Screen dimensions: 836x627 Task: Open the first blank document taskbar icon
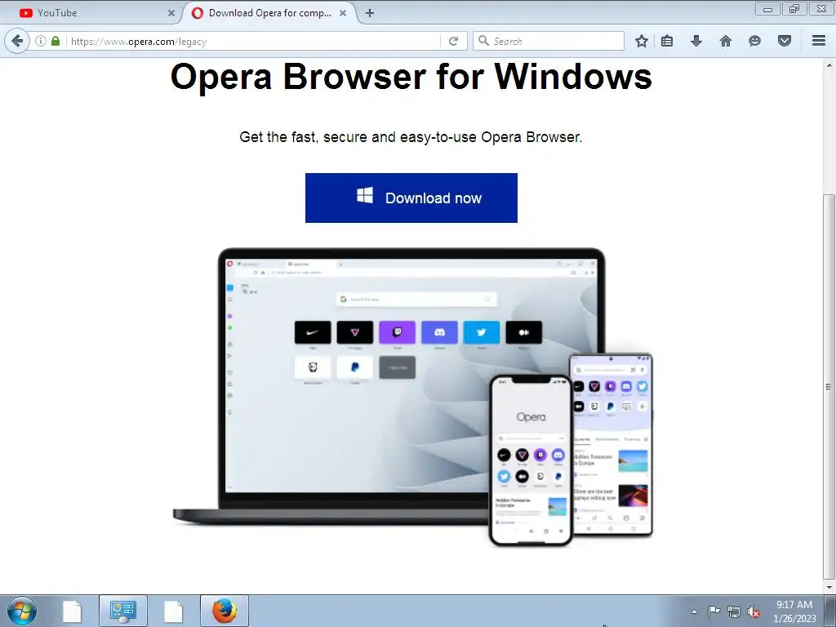(72, 611)
